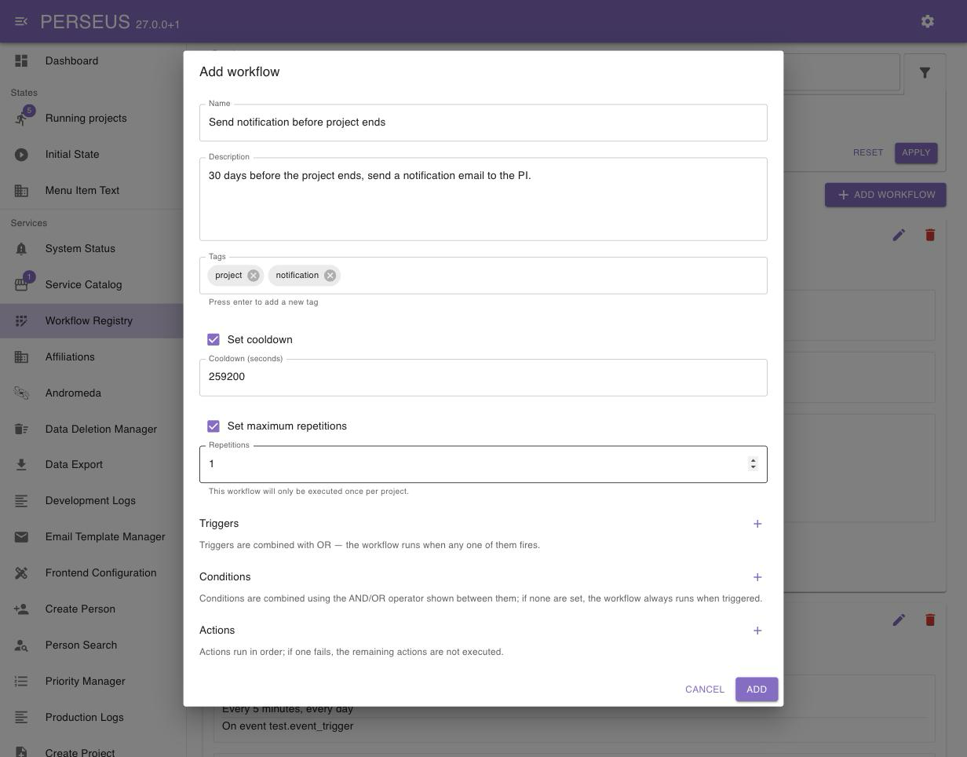967x757 pixels.
Task: Remove the project tag chip
Action: pyautogui.click(x=253, y=276)
